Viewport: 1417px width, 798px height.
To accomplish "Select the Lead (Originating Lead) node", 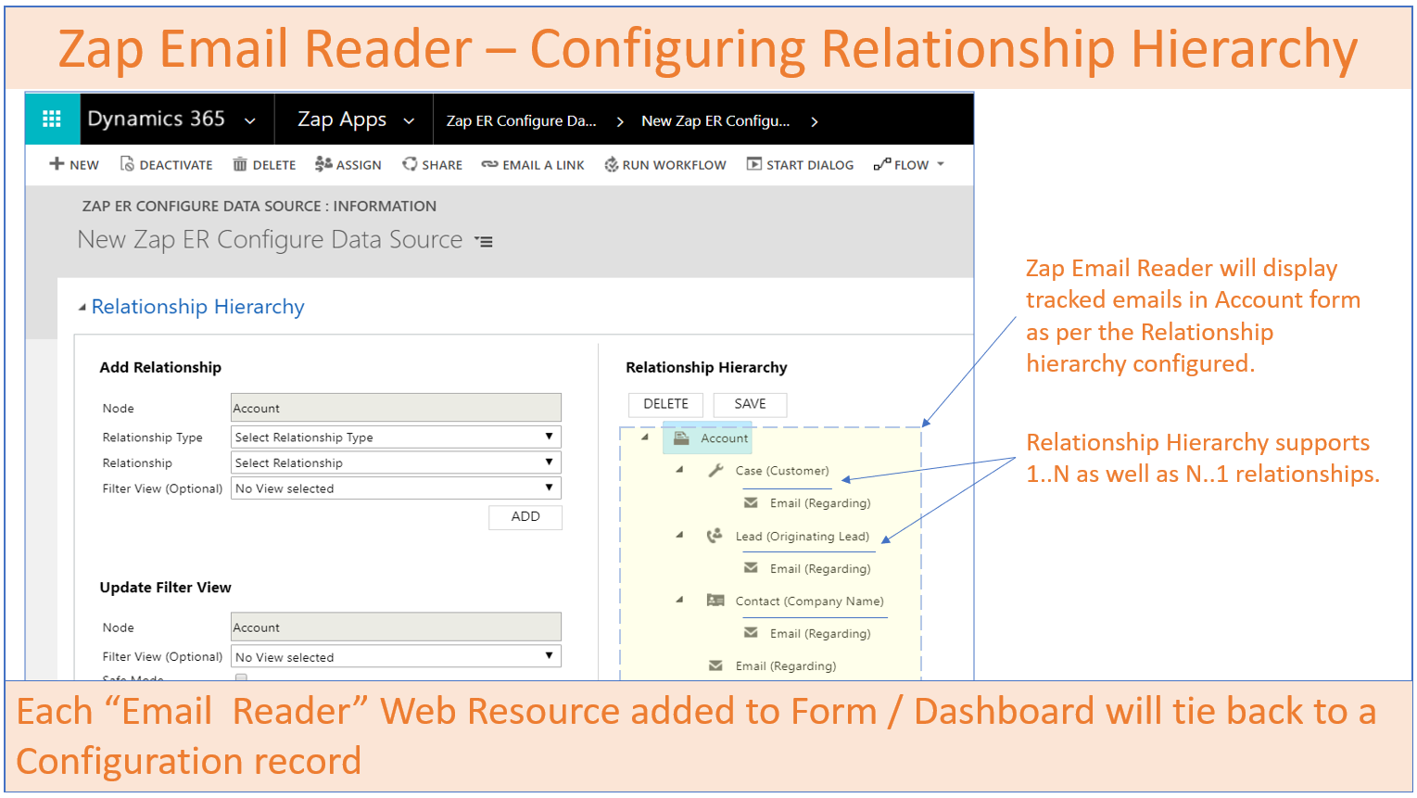I will coord(803,537).
